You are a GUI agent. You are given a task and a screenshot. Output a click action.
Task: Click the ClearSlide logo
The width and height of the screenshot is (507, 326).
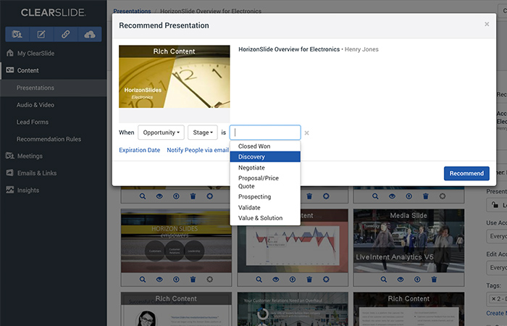pos(54,12)
